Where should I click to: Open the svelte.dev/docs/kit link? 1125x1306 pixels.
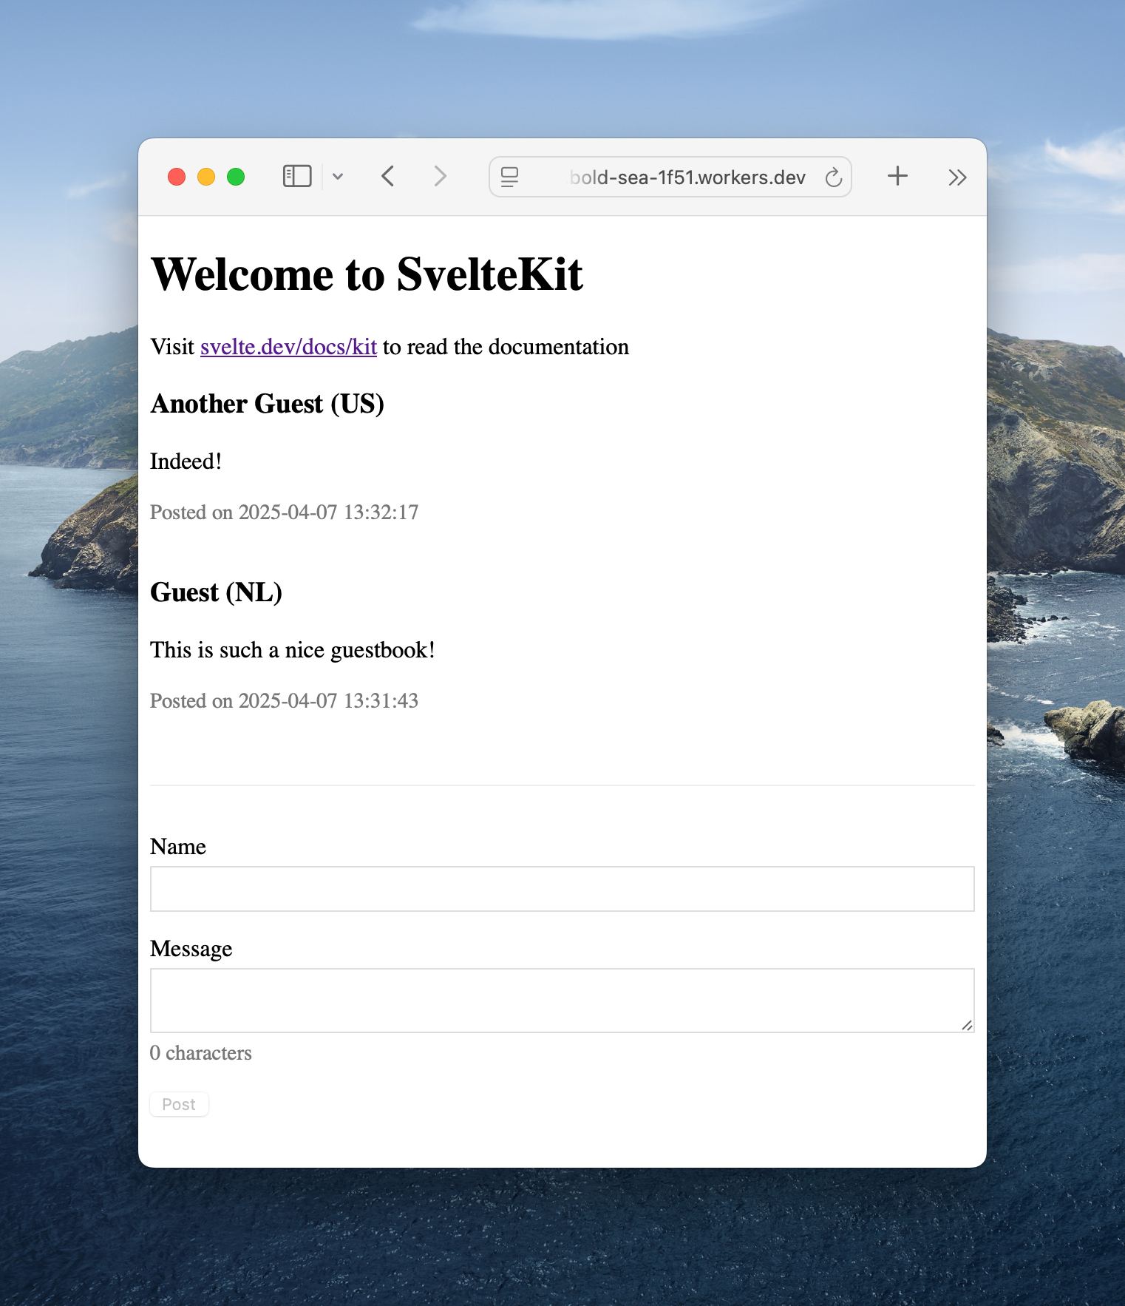(288, 347)
